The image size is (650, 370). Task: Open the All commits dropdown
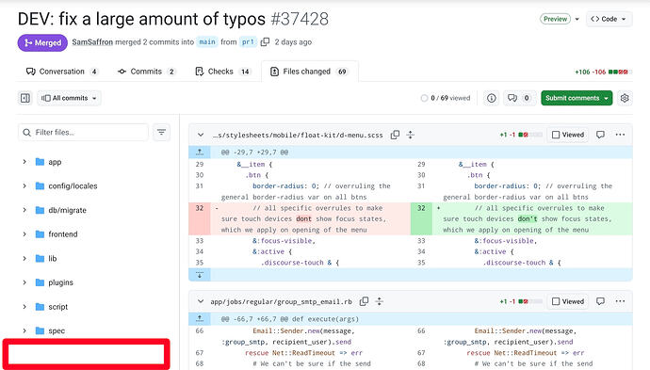(x=69, y=98)
